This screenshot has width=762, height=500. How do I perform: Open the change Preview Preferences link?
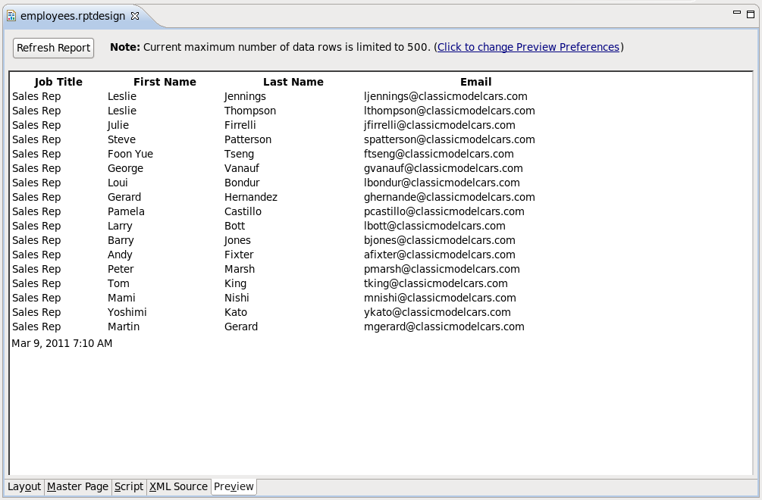point(528,47)
